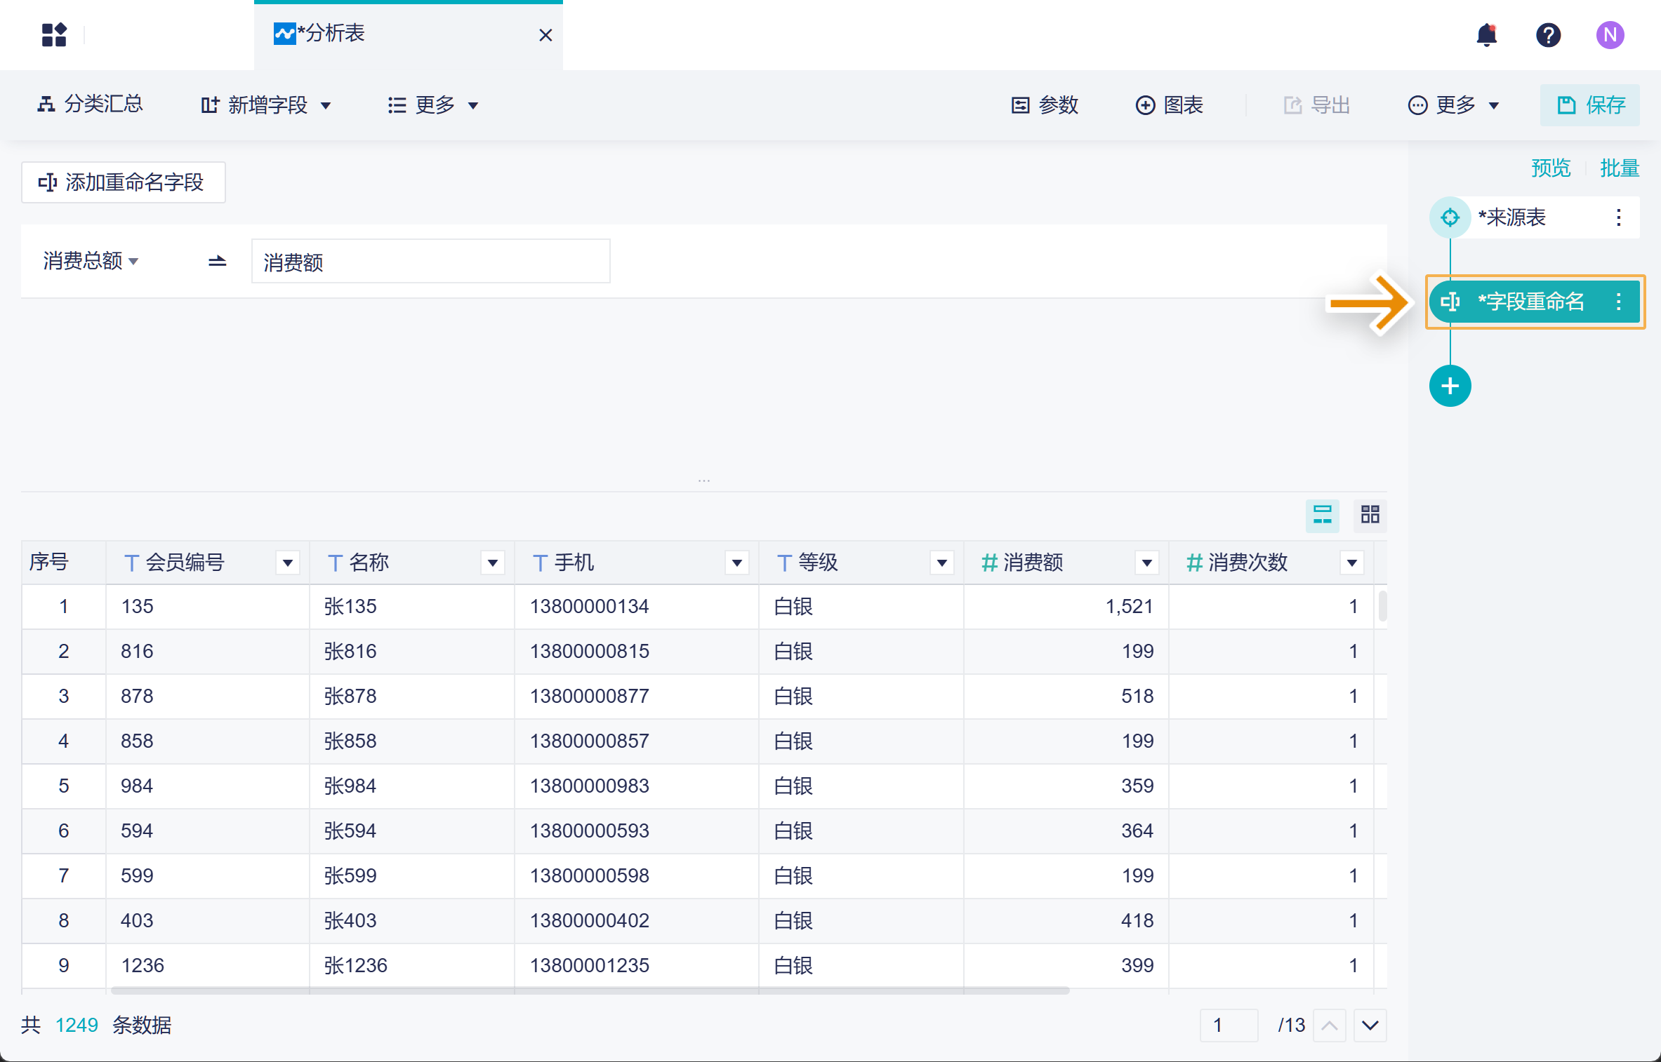This screenshot has height=1062, width=1661.
Task: Click the 来源表 node target icon
Action: pos(1450,217)
